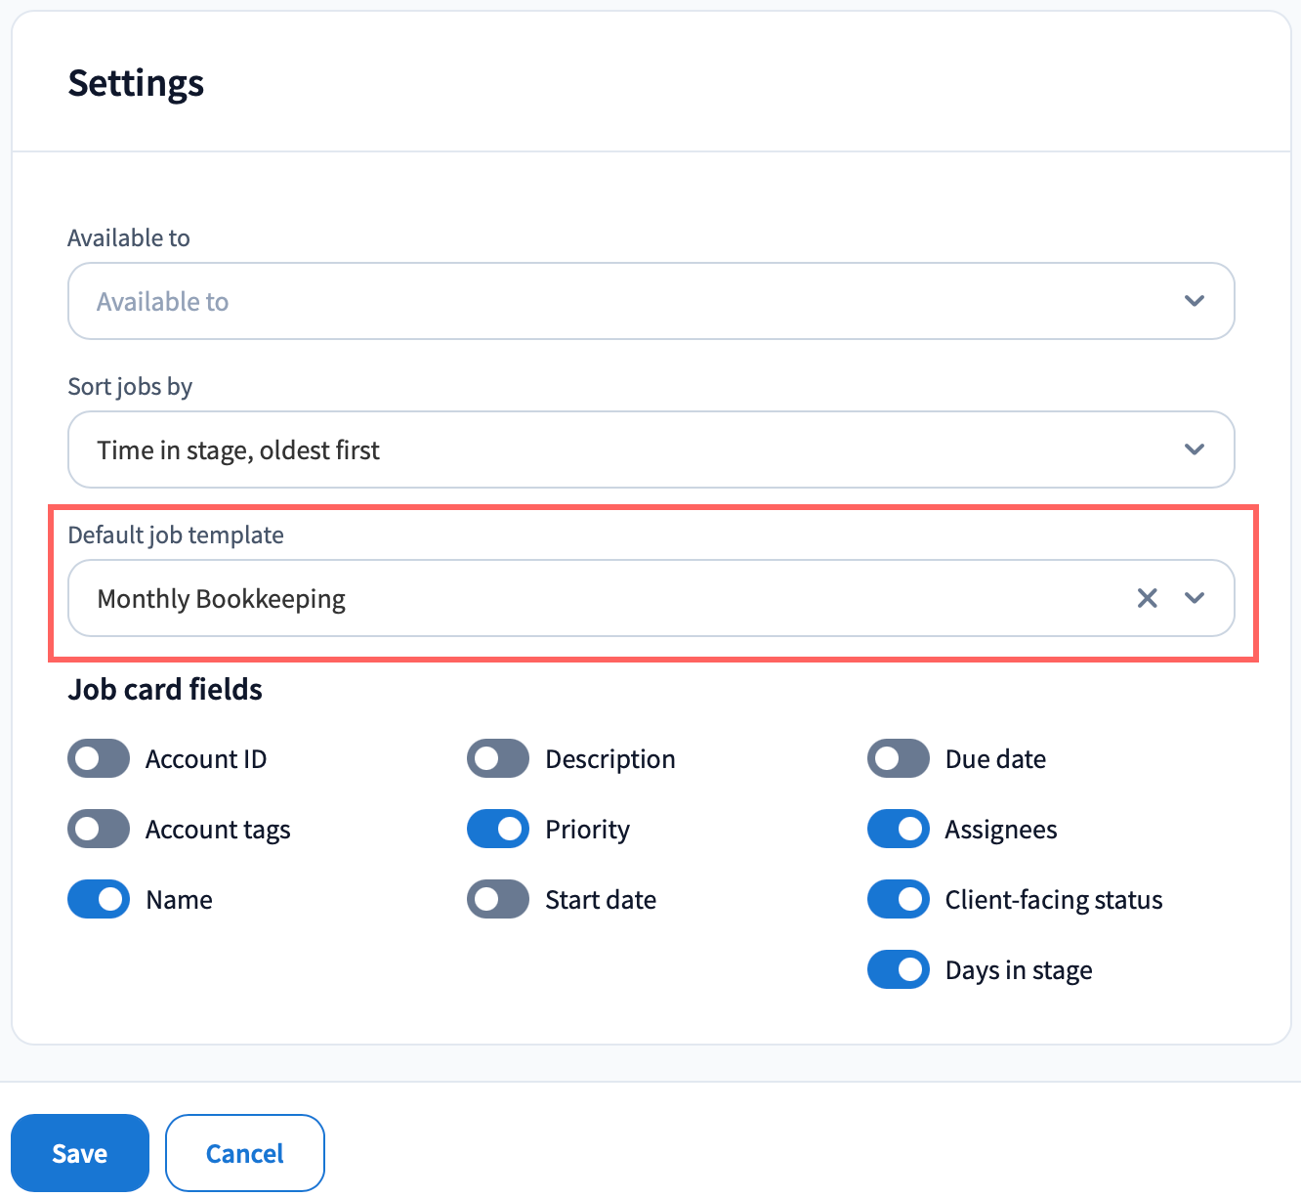Screen dimensions: 1301x1197
Task: Disable the Name toggle
Action: click(99, 899)
